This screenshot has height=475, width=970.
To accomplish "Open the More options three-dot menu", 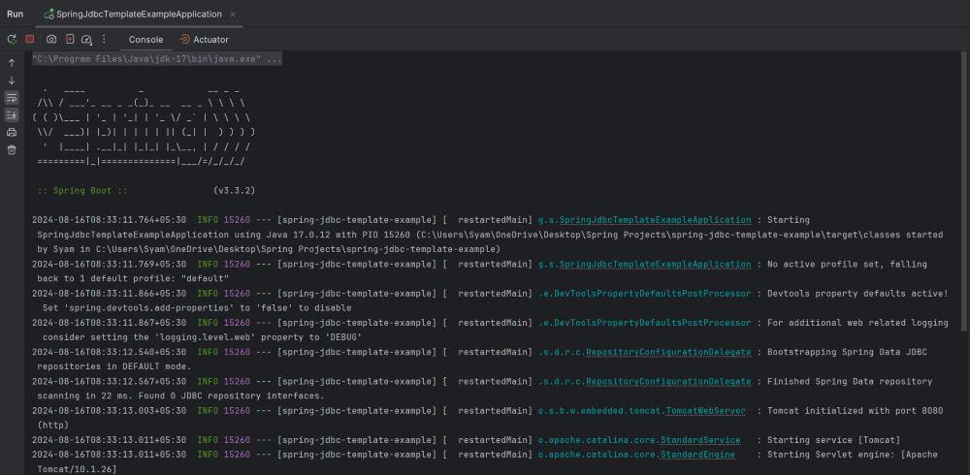I will 104,39.
